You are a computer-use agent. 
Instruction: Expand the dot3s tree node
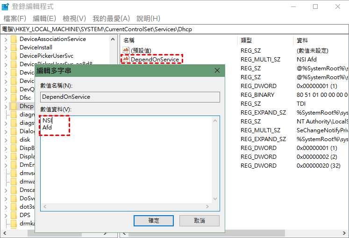6,207
